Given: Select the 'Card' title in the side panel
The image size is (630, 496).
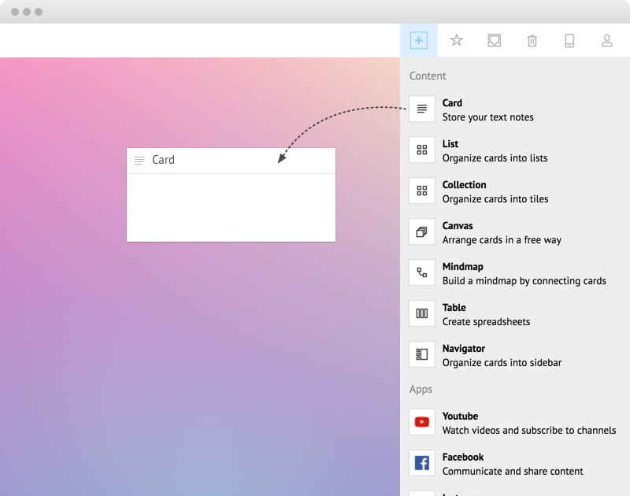Looking at the screenshot, I should pos(452,103).
